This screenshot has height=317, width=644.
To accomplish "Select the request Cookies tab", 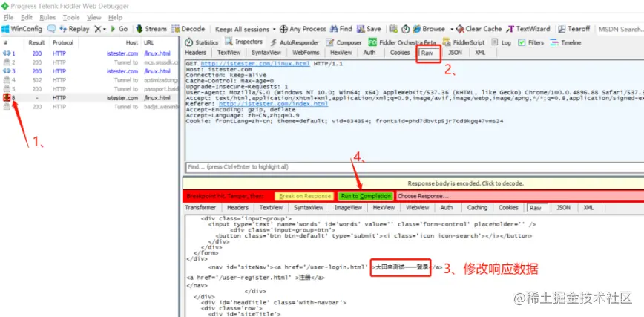I will click(x=400, y=53).
